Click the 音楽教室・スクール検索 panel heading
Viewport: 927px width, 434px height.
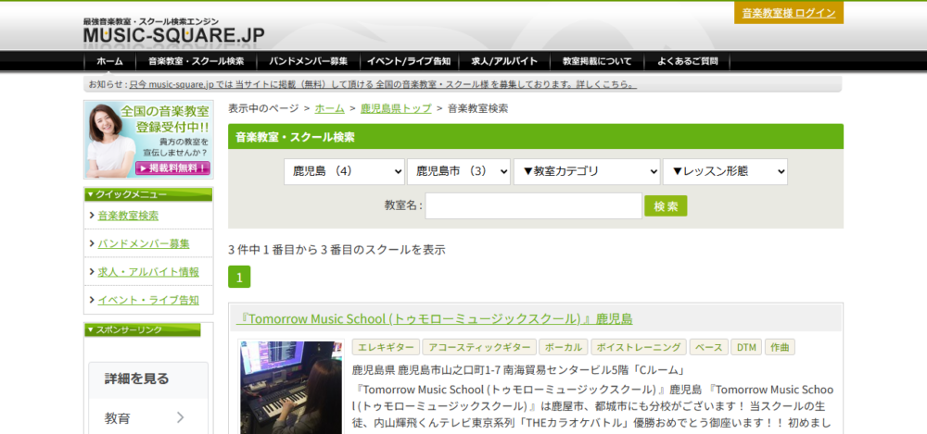click(536, 137)
